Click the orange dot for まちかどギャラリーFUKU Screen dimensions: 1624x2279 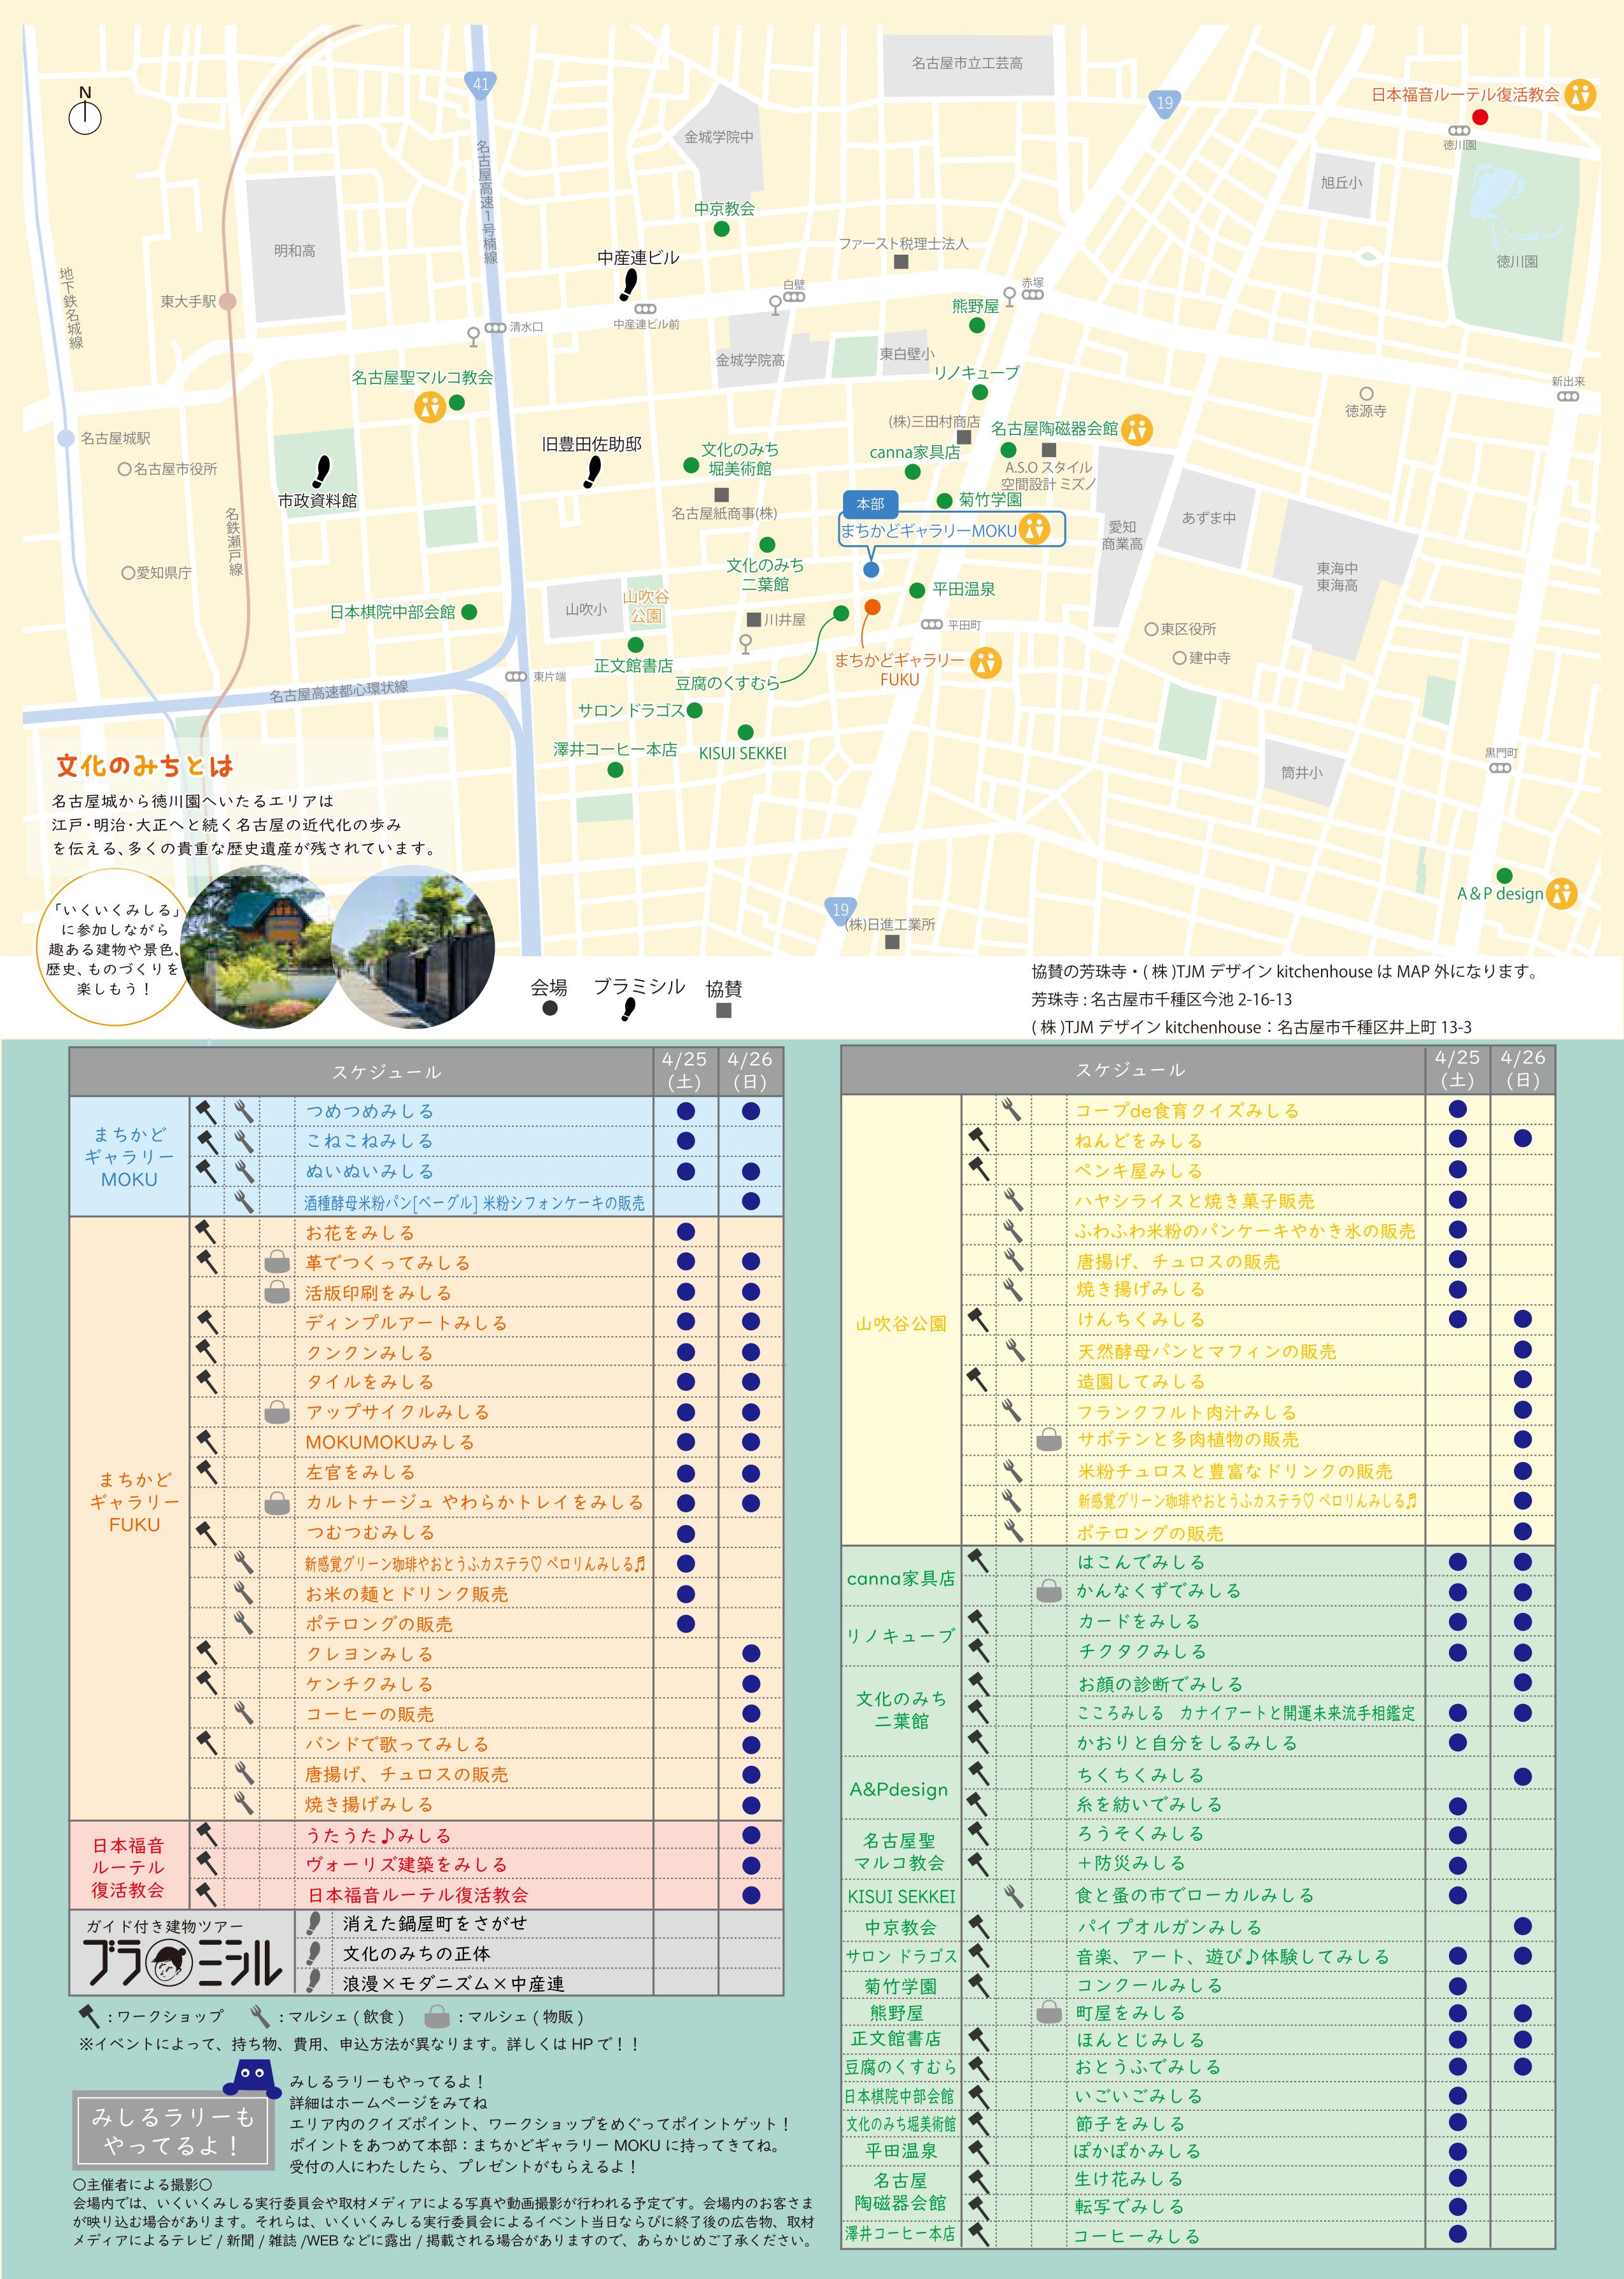[x=872, y=607]
